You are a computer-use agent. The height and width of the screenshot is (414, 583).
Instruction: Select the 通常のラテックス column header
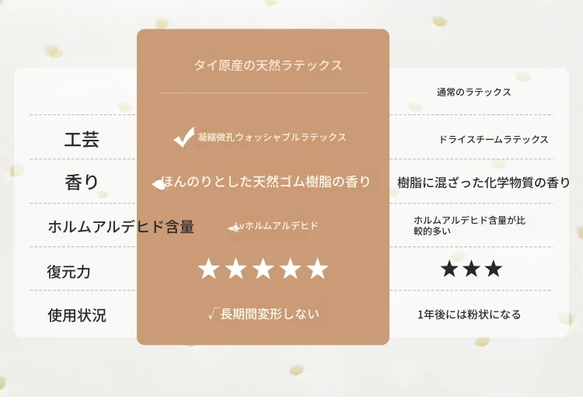pos(473,92)
